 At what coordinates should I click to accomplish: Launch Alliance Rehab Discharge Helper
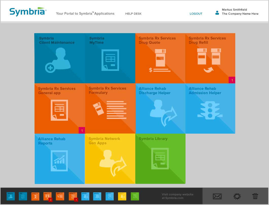pyautogui.click(x=160, y=108)
